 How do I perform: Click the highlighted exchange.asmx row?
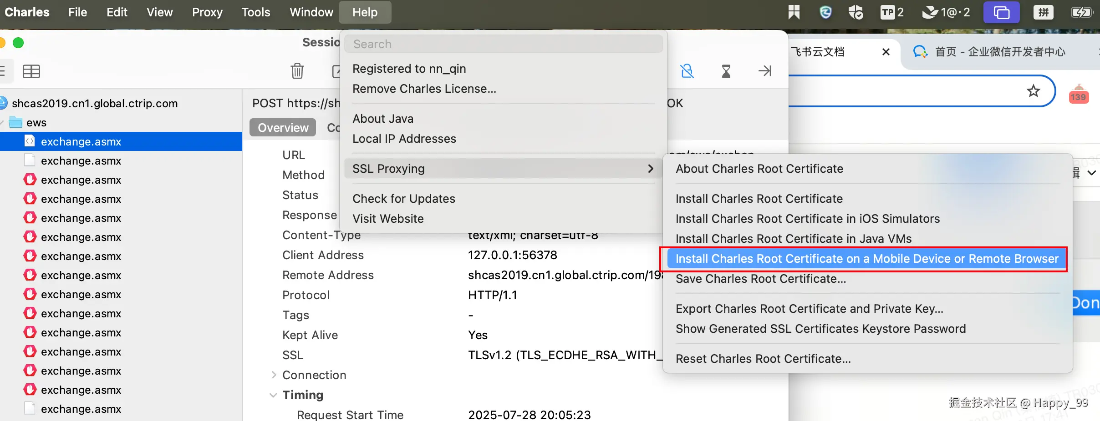pos(121,141)
